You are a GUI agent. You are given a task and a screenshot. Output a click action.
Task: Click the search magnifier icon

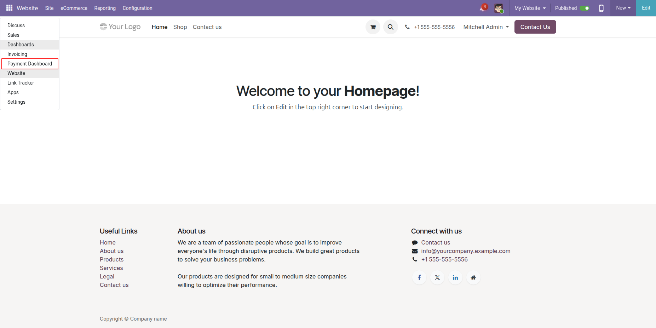pos(391,27)
